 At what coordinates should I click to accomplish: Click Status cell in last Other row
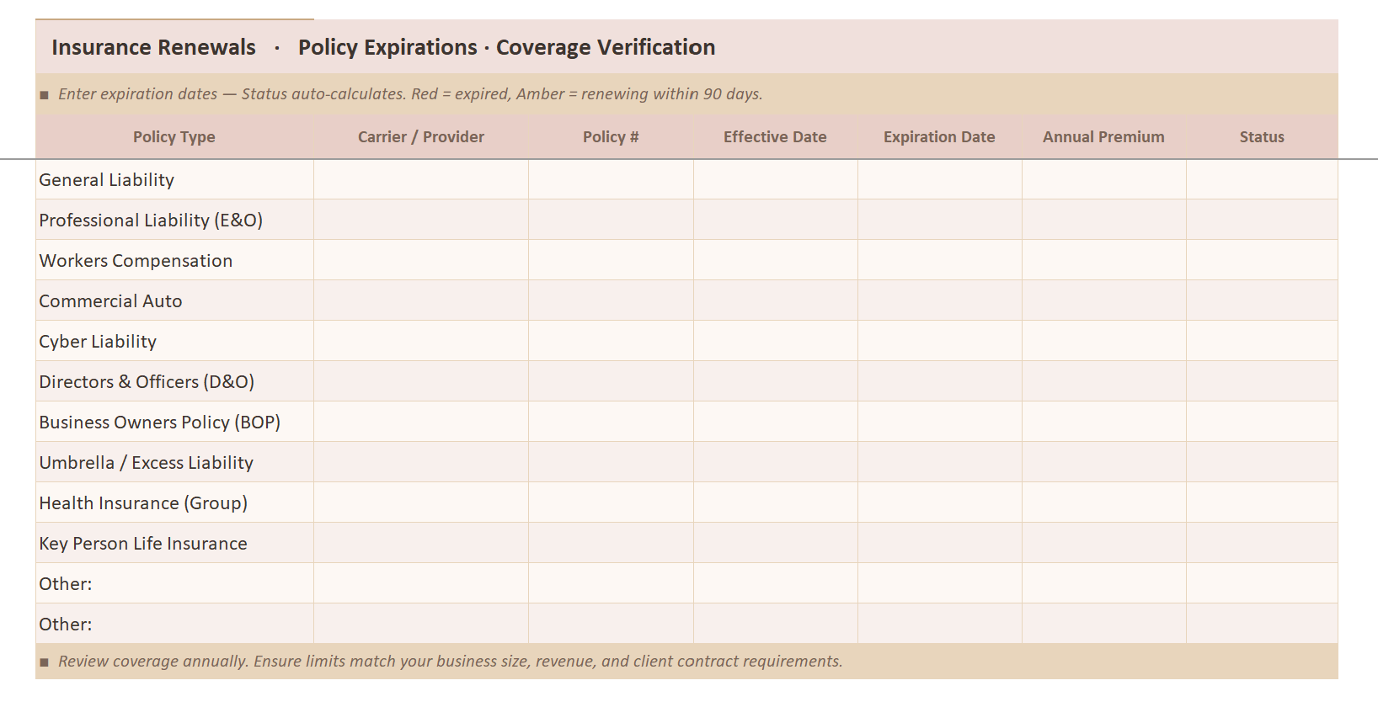1262,624
